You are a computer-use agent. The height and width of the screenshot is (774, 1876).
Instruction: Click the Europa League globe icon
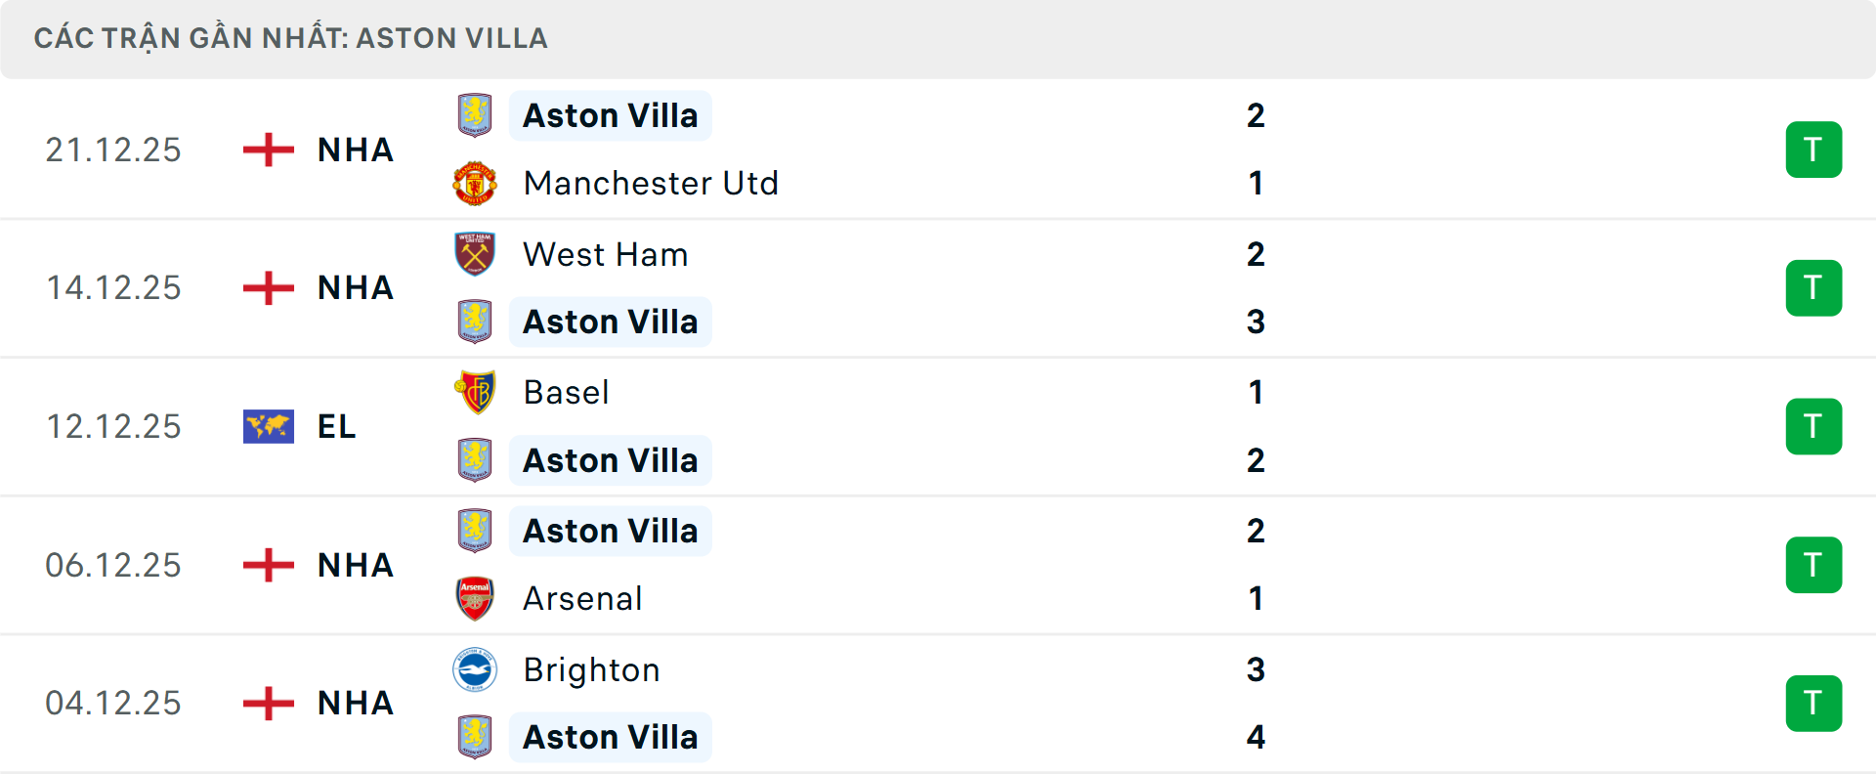click(x=268, y=426)
